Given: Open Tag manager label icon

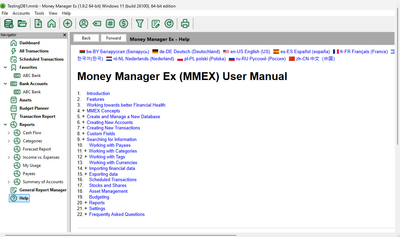Looking at the screenshot, I should coord(97,23).
